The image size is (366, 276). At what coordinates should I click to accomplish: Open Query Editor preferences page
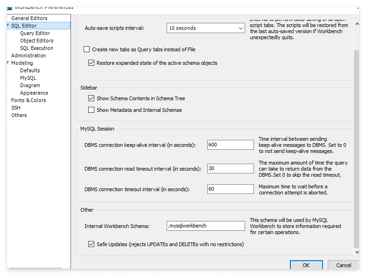coord(35,33)
